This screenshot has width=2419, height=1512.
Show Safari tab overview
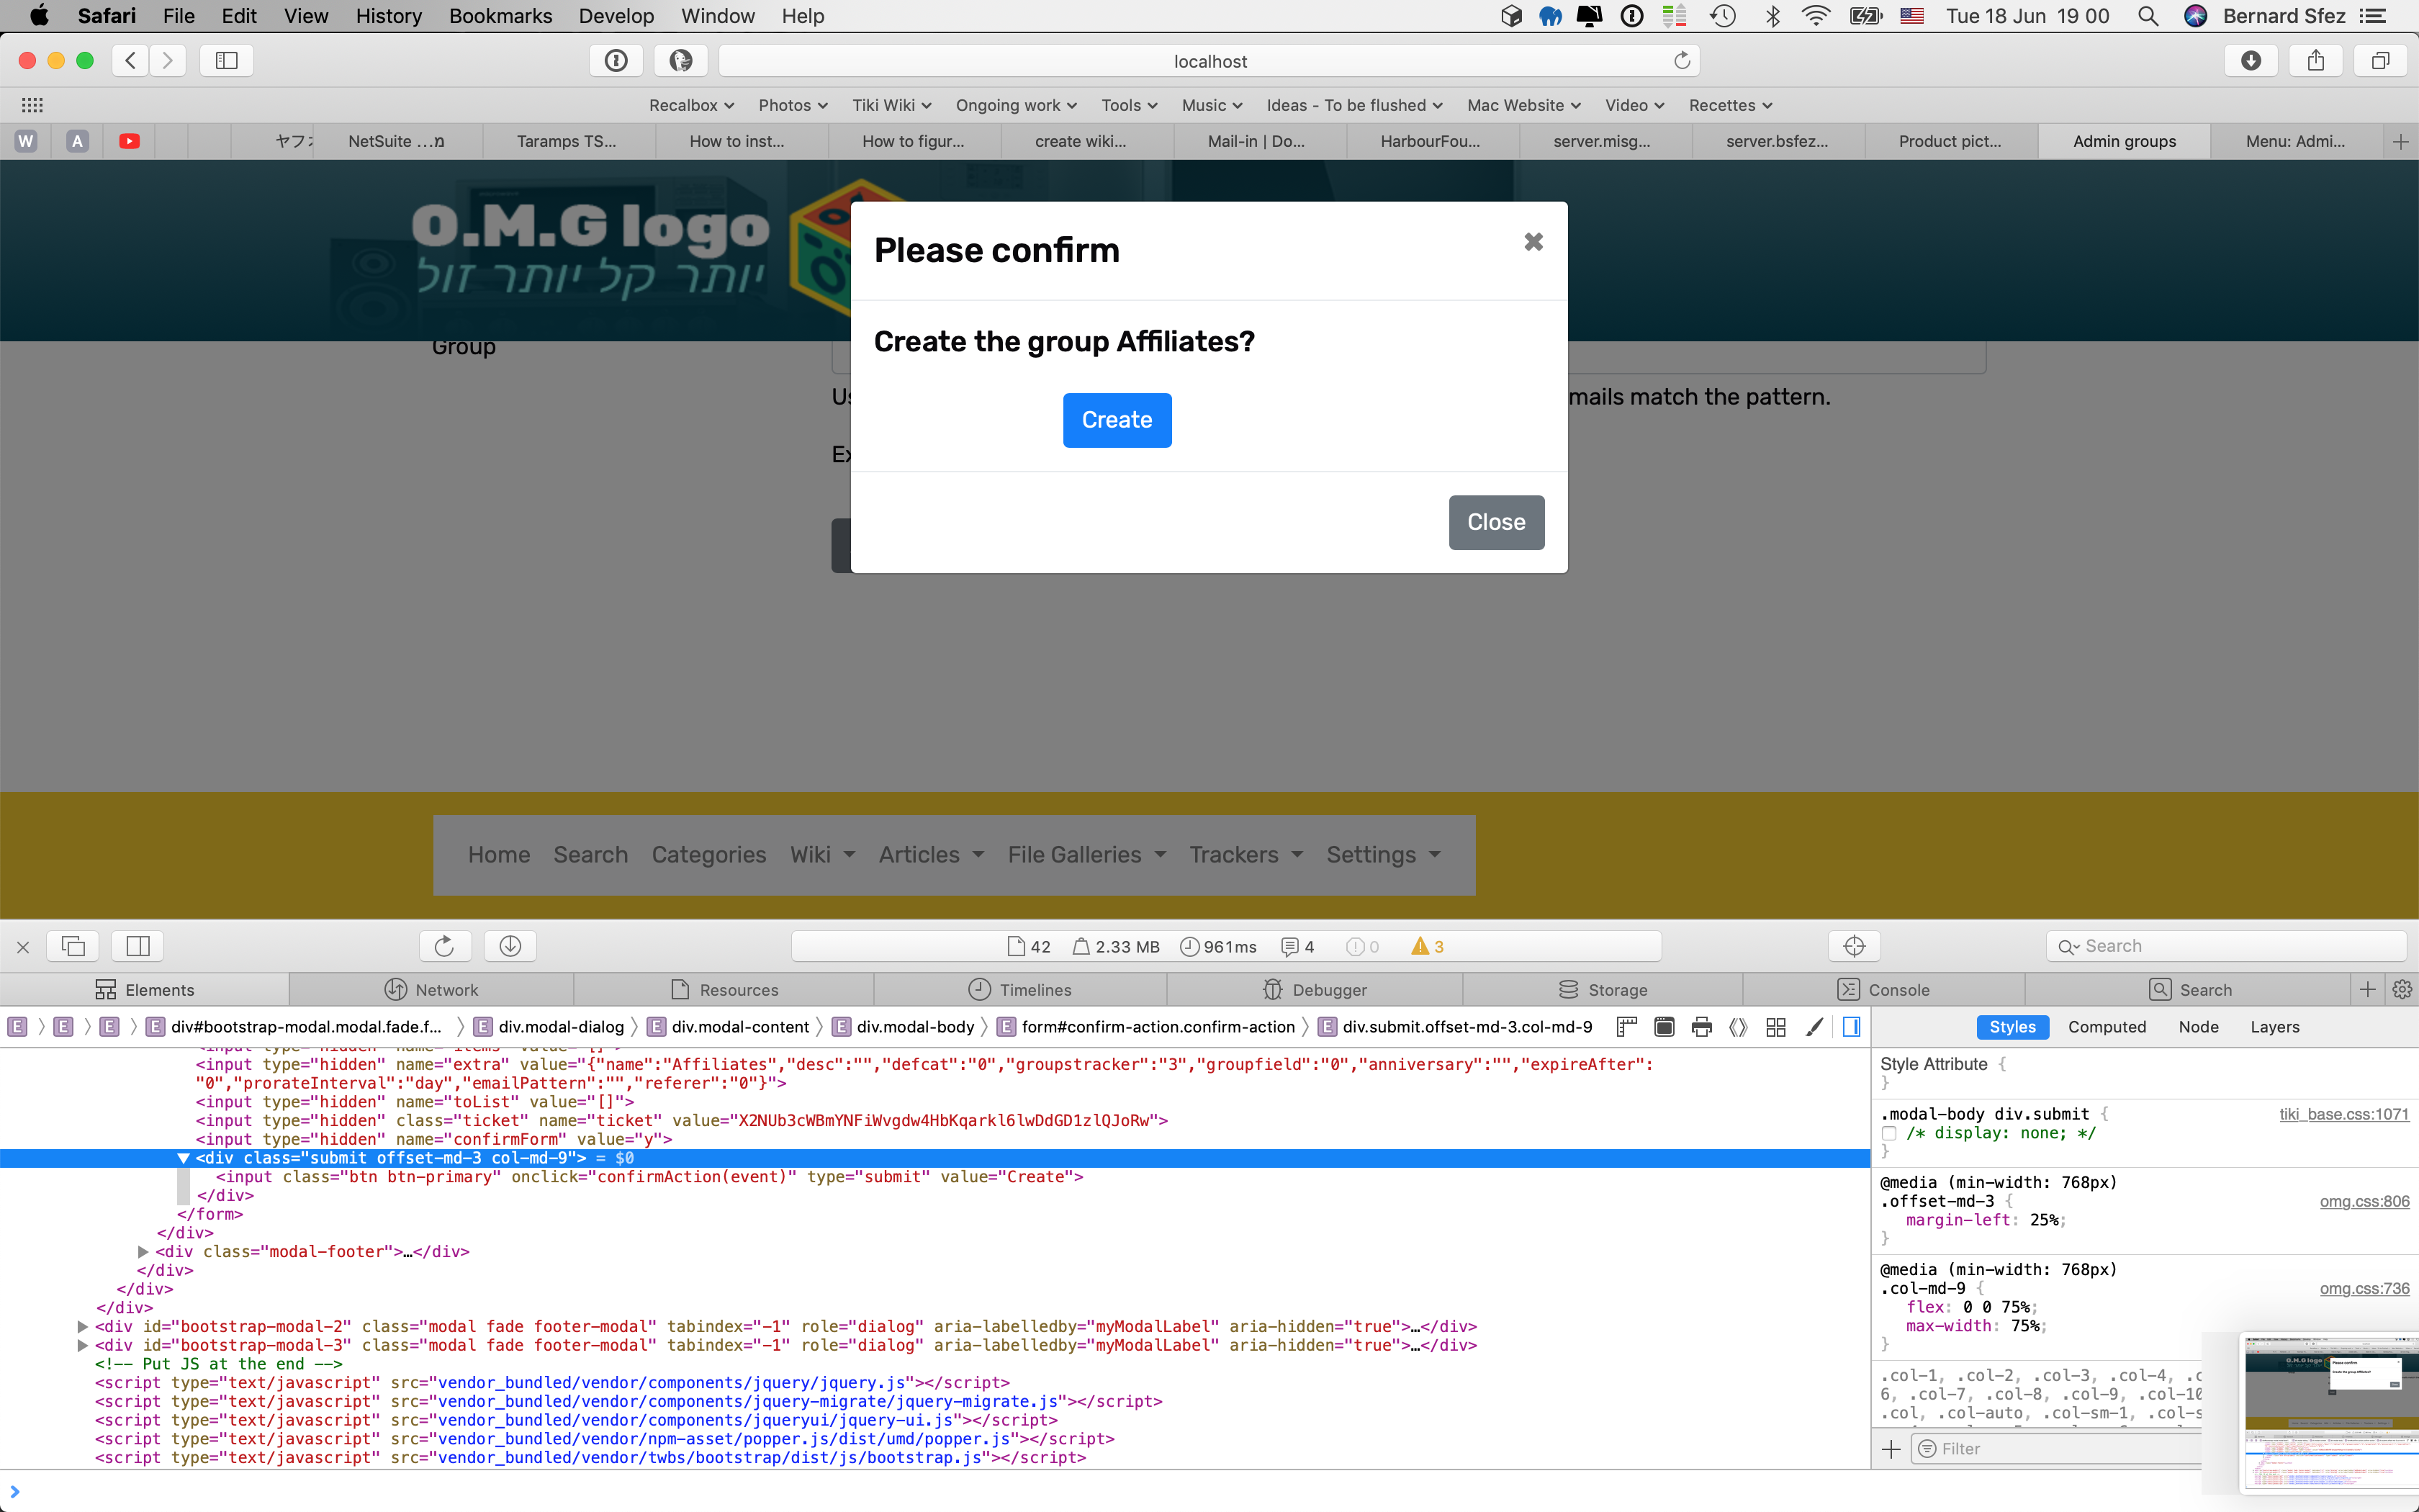2381,61
